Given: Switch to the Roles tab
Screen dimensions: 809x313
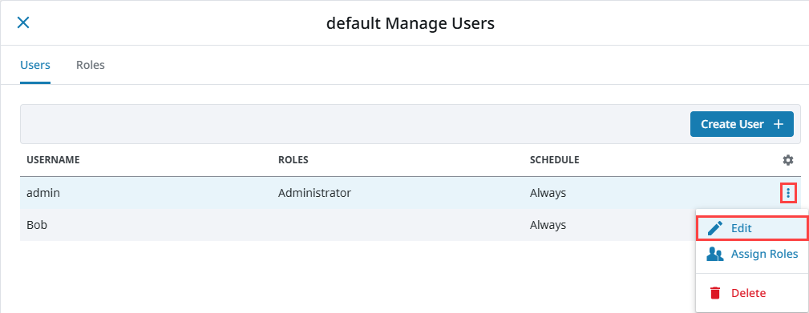Looking at the screenshot, I should click(x=91, y=65).
